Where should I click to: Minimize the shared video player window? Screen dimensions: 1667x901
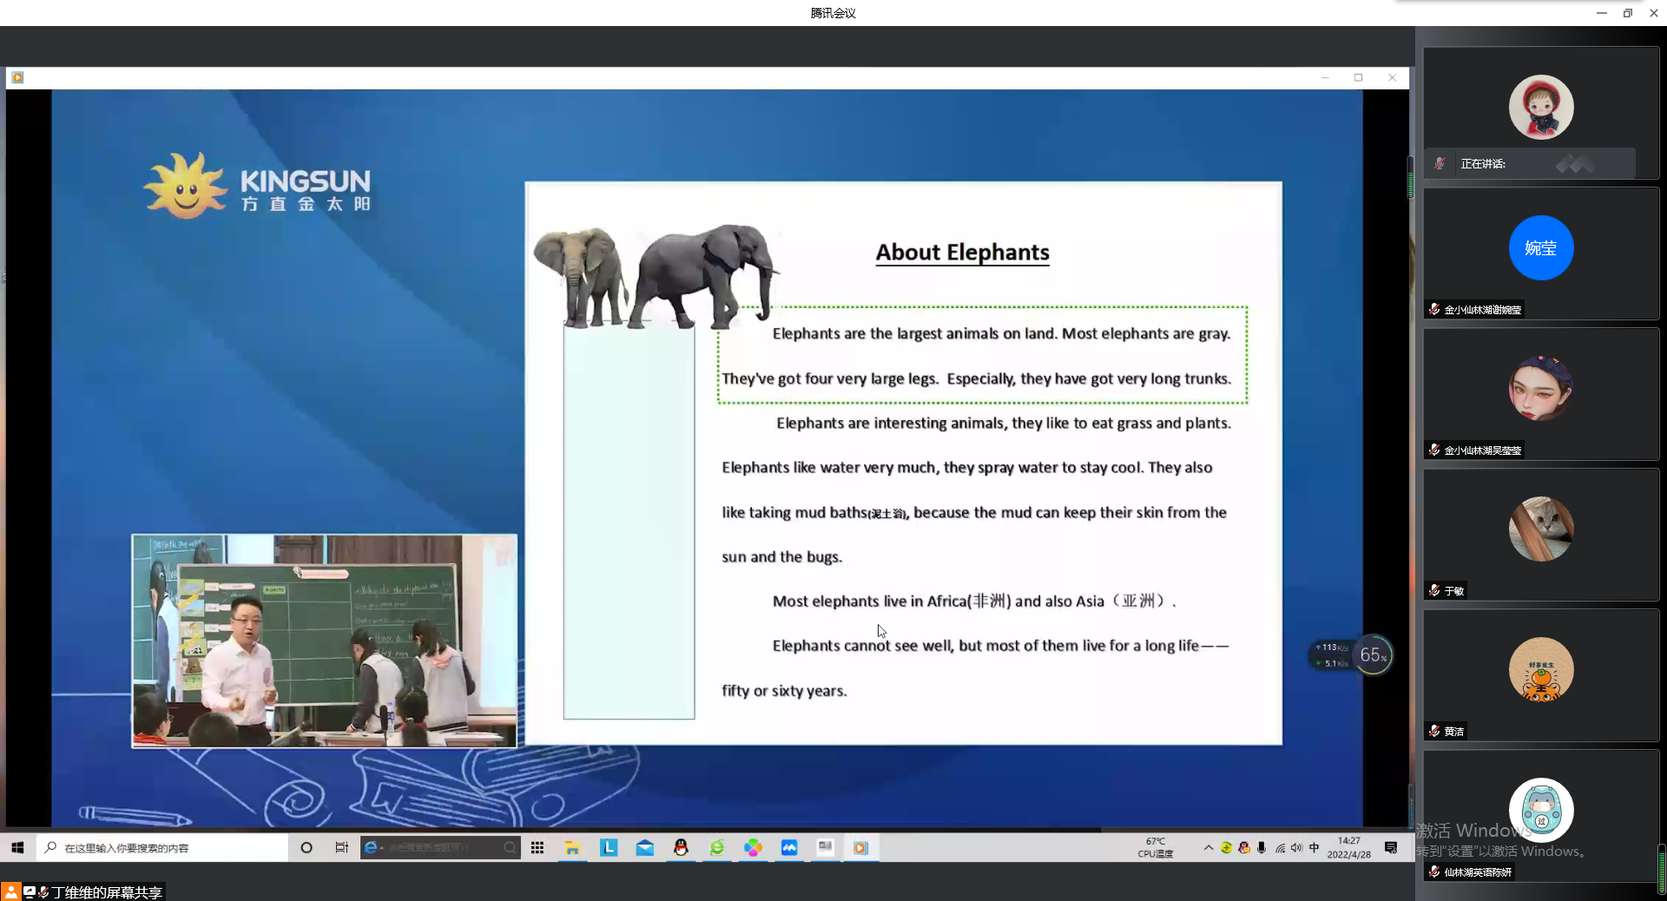click(1325, 77)
